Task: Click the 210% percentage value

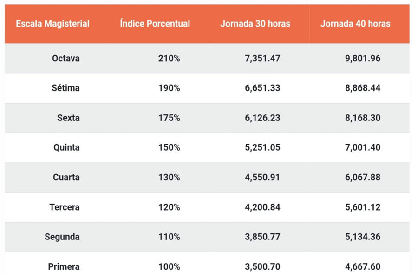Action: (x=169, y=58)
